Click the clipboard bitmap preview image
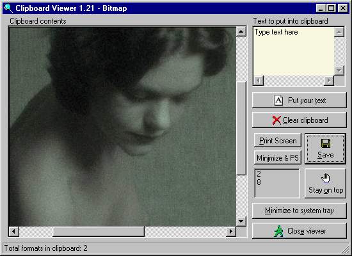This screenshot has height=256, width=352. pyautogui.click(x=122, y=127)
